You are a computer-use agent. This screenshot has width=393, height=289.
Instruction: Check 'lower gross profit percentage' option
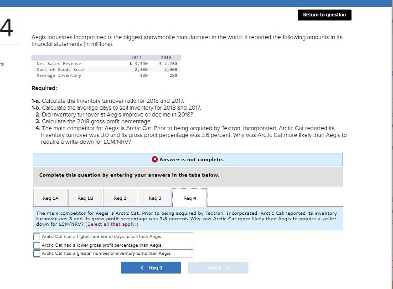tap(36, 245)
